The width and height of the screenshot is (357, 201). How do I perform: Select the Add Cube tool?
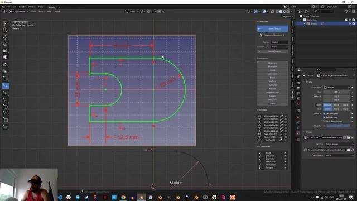5,79
